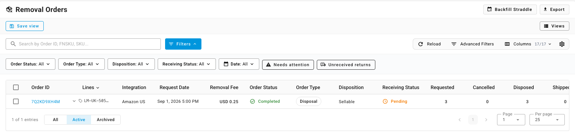Screen dimensions: 575x132
Task: Focus the Search by Order ID field
Action: tap(83, 44)
